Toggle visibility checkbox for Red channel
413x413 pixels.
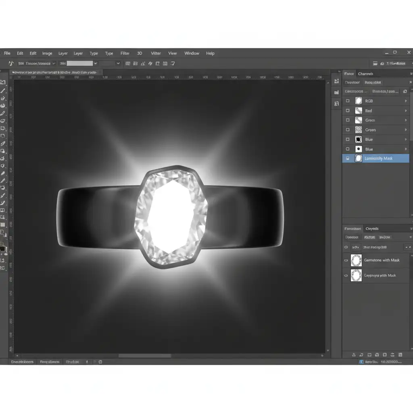(348, 111)
